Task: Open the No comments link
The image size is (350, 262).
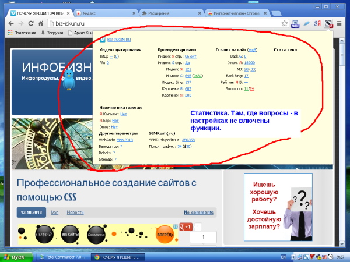Action: point(198,213)
